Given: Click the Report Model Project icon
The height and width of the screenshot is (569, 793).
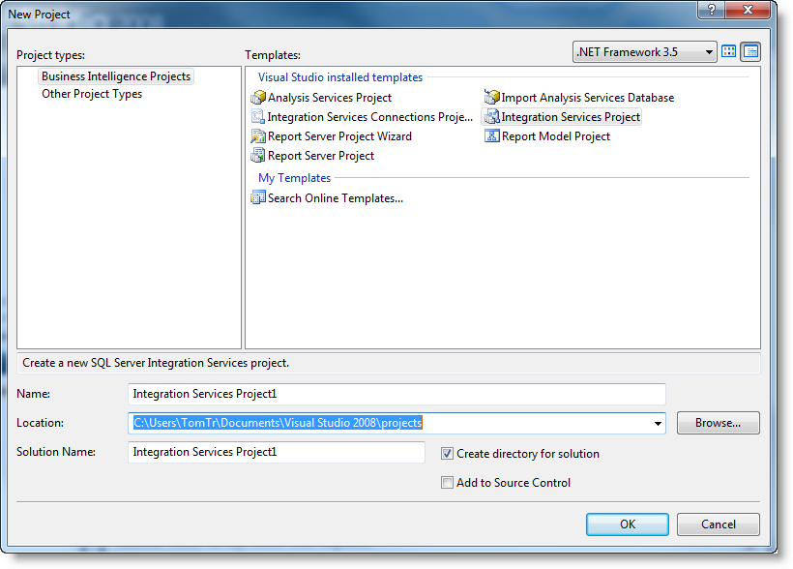Looking at the screenshot, I should tap(491, 136).
